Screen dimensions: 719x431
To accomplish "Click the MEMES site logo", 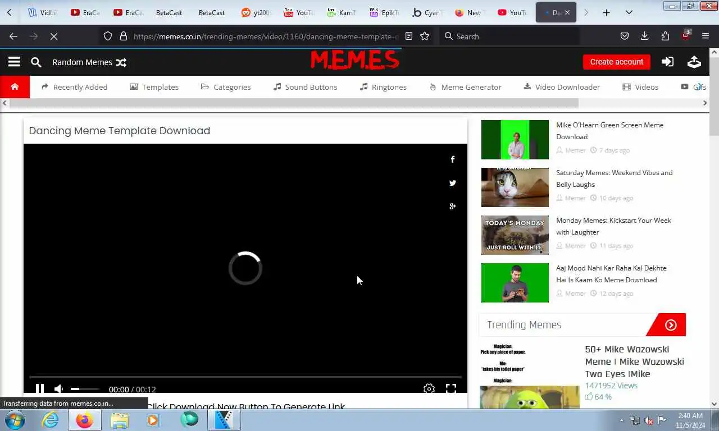I will tap(355, 60).
